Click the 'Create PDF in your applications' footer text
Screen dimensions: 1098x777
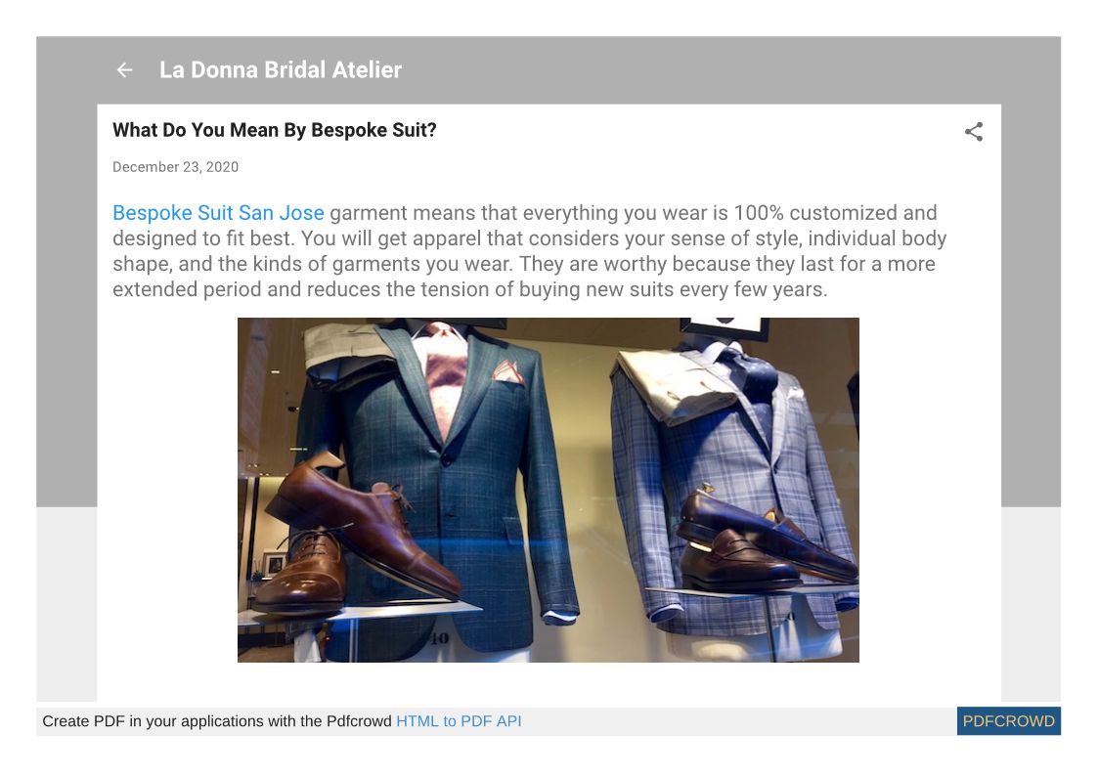[216, 721]
